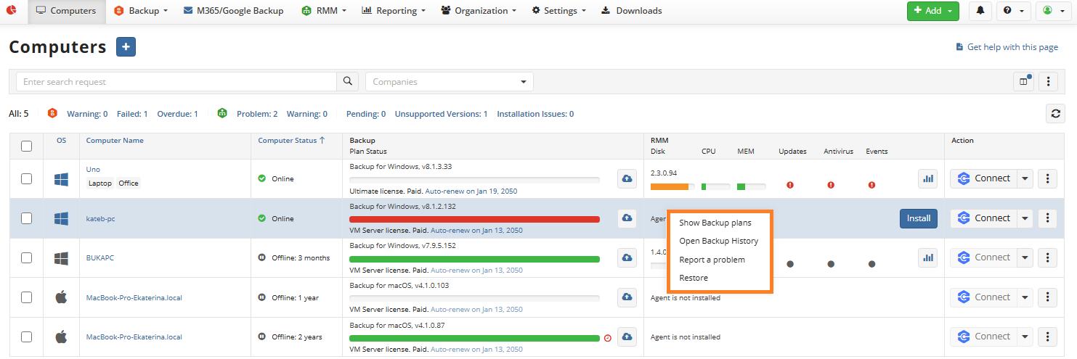
Task: Expand Connect arrow for offline 1 year MacBook
Action: coord(1025,297)
